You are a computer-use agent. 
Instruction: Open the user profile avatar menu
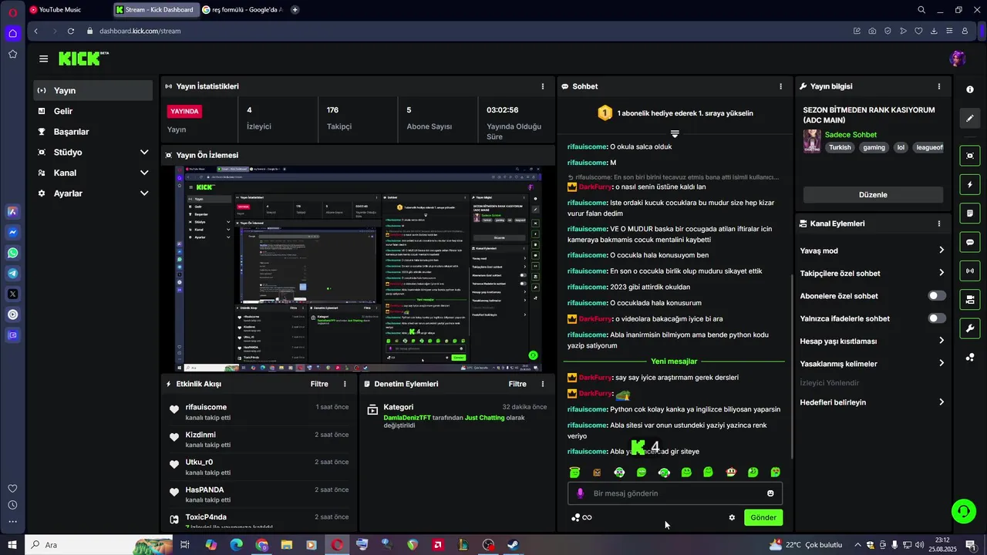pos(958,59)
